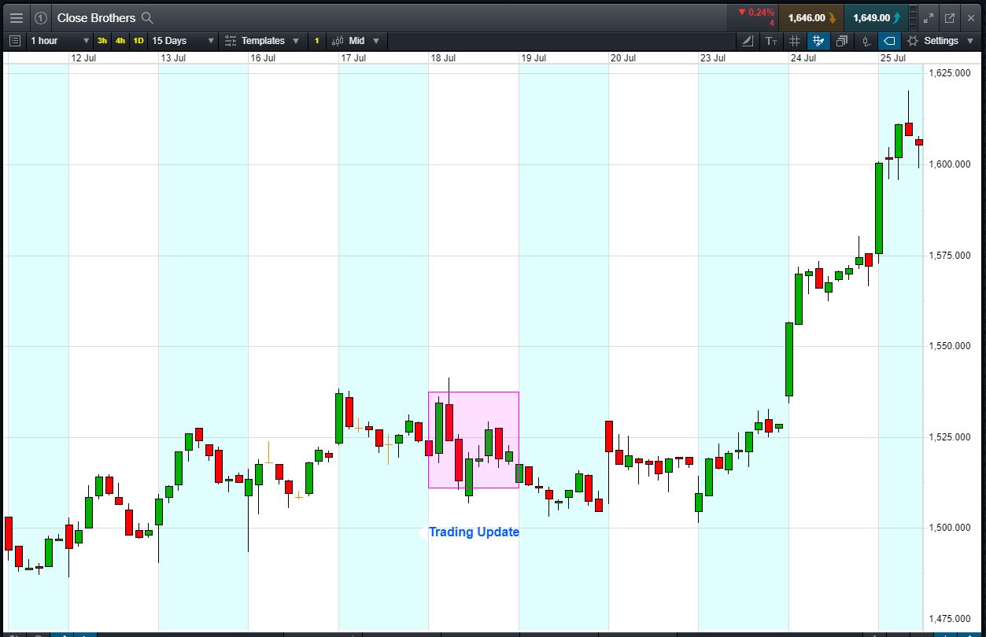Click the 12 Jul date label

click(83, 58)
